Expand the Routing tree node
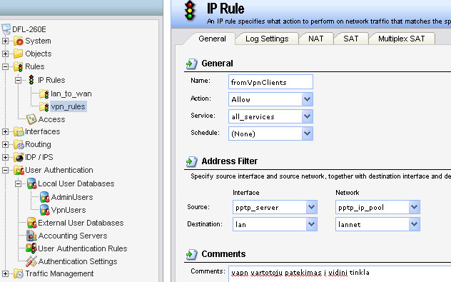The height and width of the screenshot is (282, 451). coord(5,144)
